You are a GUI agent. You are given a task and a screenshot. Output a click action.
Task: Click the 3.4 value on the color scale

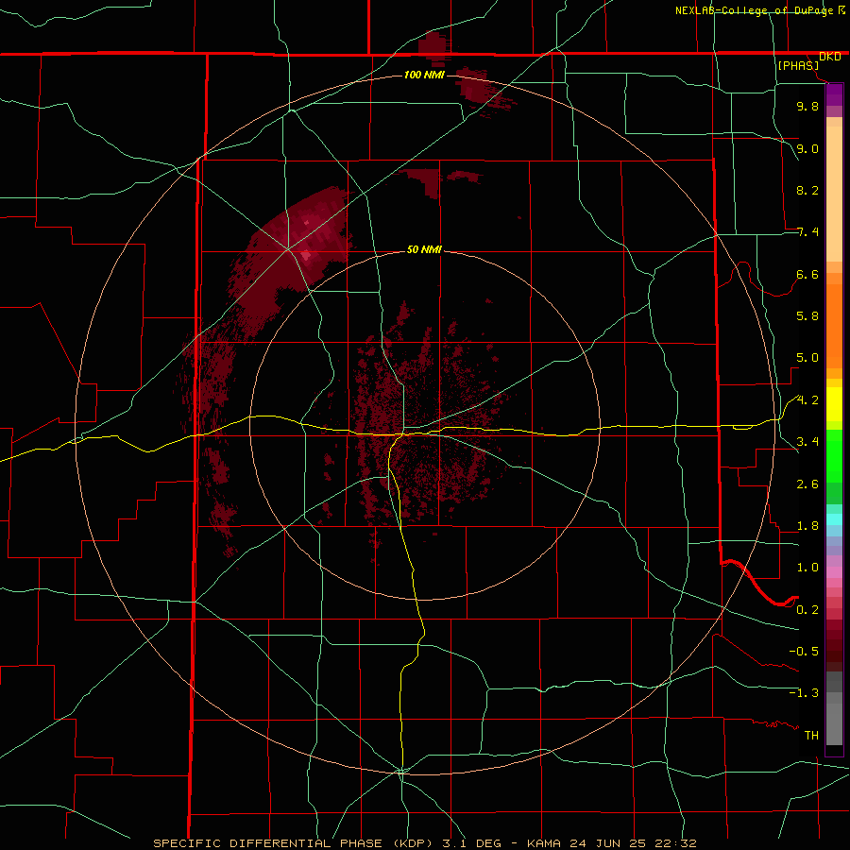(x=807, y=442)
